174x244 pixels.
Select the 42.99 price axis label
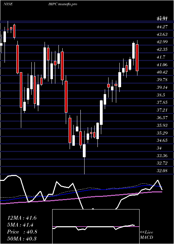(x=163, y=42)
